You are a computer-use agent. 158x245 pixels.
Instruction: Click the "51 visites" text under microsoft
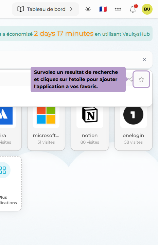pyautogui.click(x=46, y=142)
